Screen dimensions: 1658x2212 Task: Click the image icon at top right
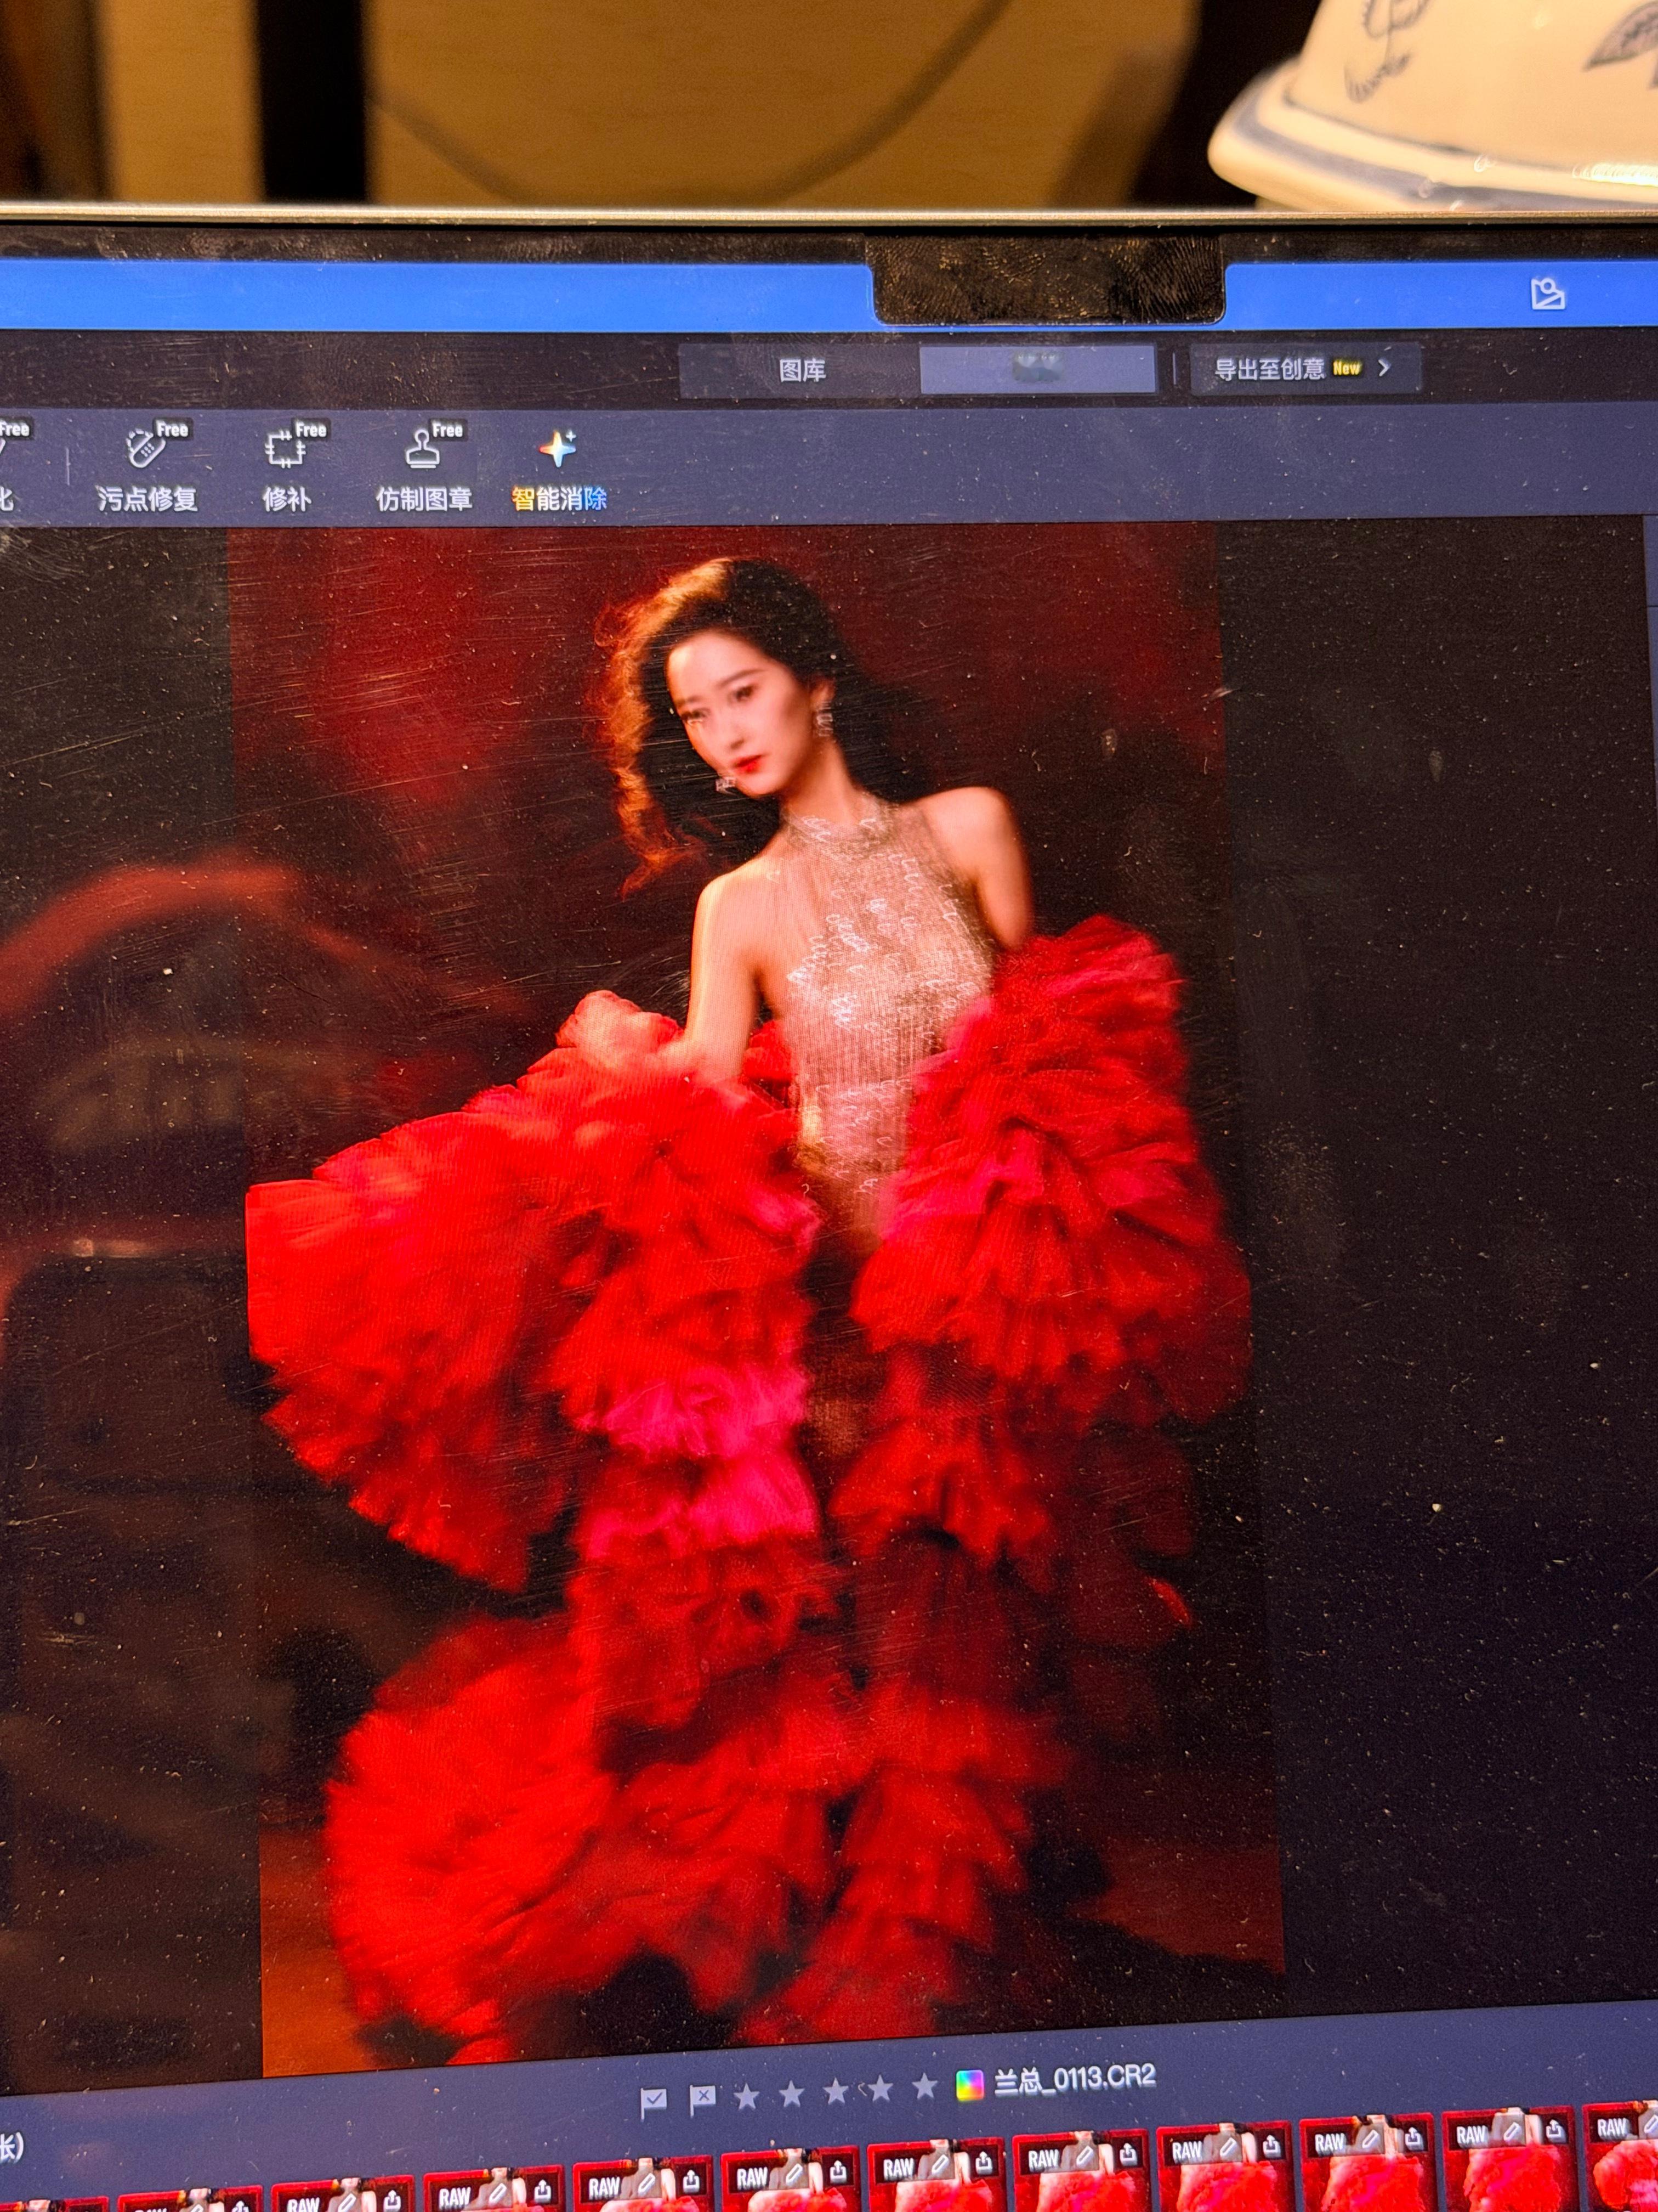tap(1547, 293)
